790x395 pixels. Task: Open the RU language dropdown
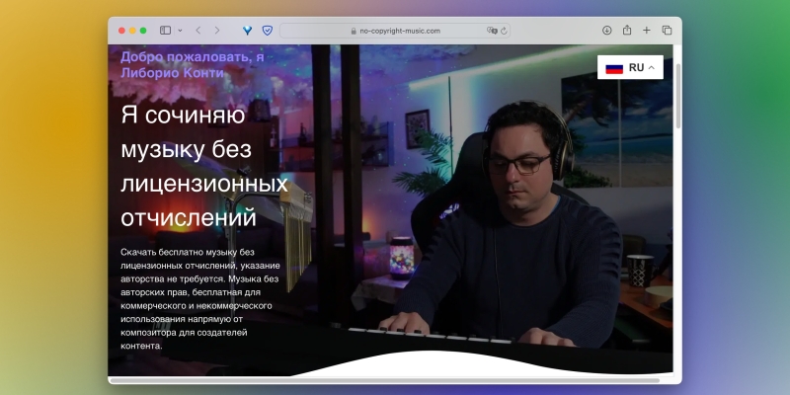pos(630,67)
